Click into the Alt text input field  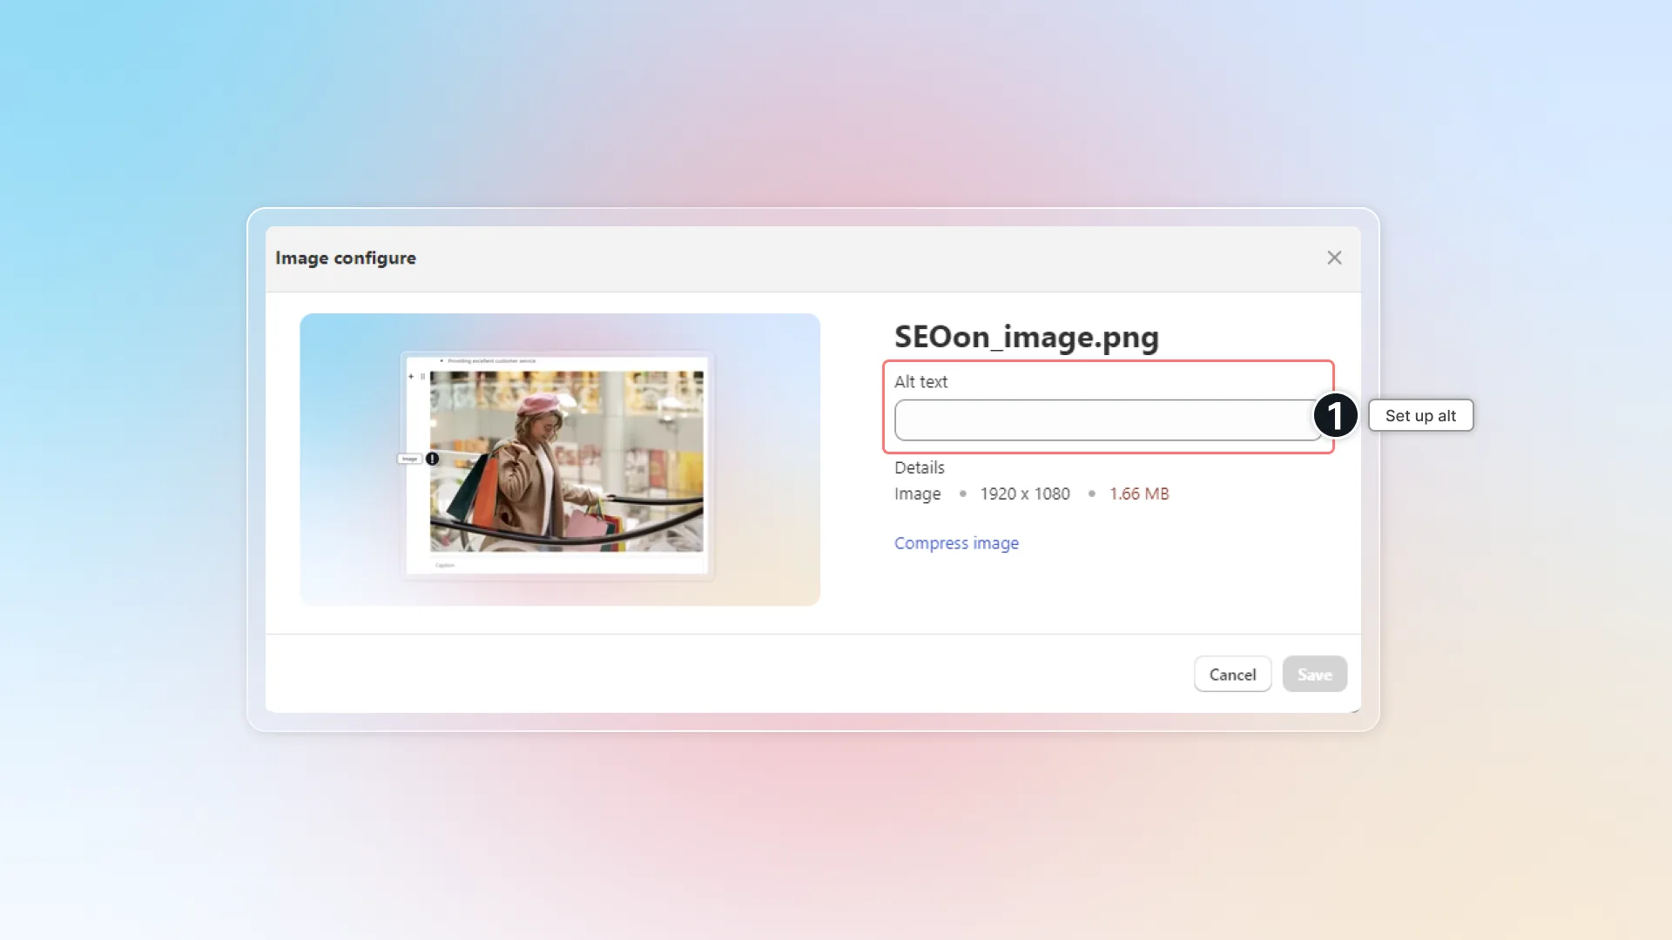(x=1108, y=420)
